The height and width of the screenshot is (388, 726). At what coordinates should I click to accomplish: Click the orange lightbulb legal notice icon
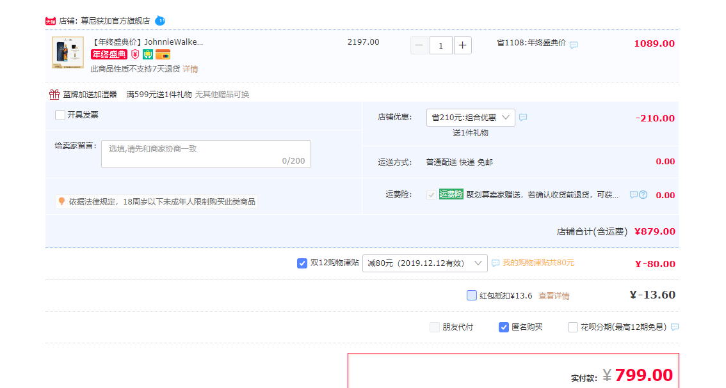[x=61, y=201]
